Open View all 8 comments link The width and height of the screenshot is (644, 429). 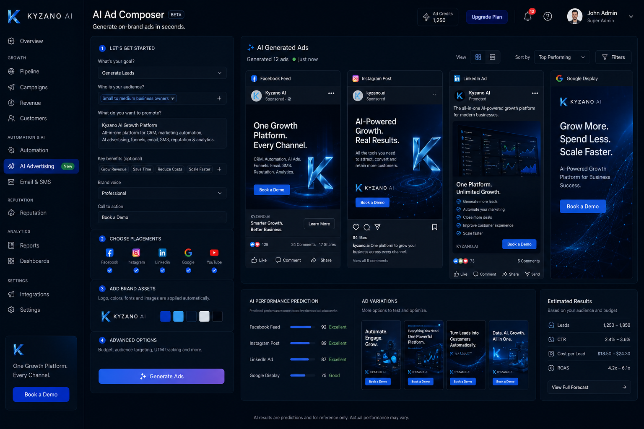pos(371,261)
